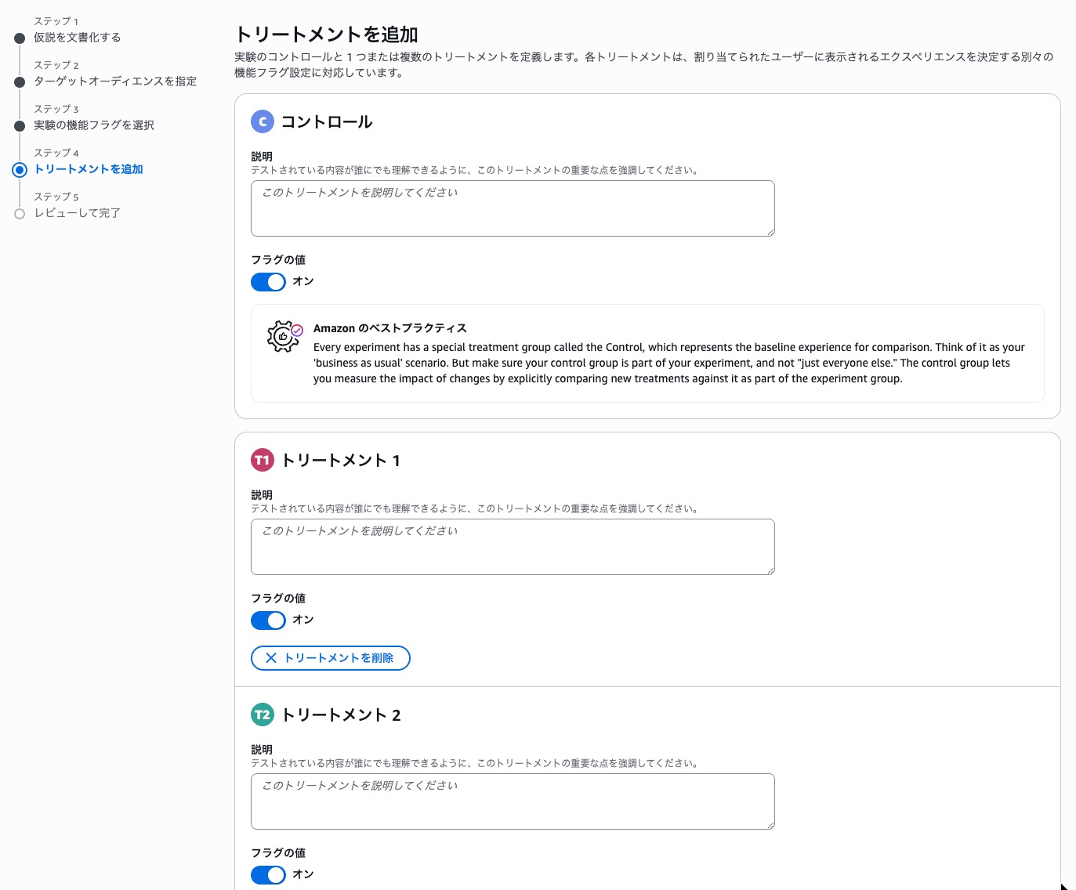The width and height of the screenshot is (1076, 890).
Task: Toggle Treatment 2 flag value switch
Action: (268, 875)
